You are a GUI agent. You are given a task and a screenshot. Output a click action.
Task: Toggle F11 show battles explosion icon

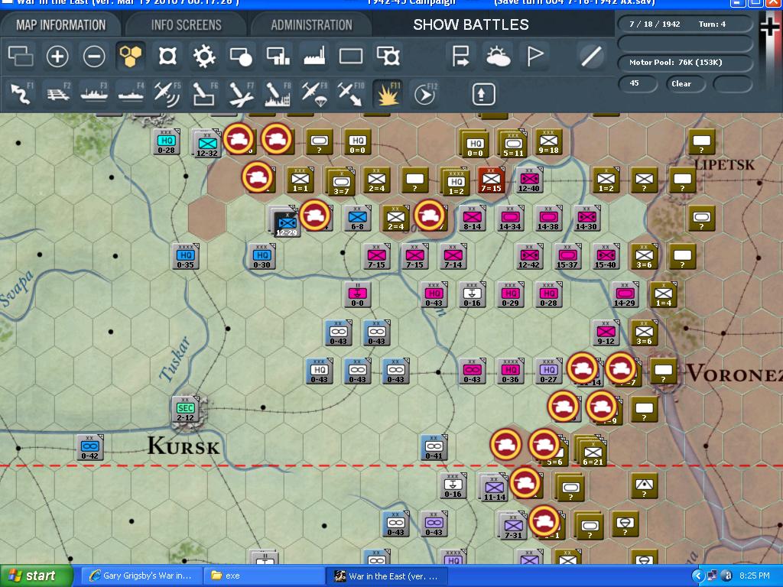(x=388, y=94)
